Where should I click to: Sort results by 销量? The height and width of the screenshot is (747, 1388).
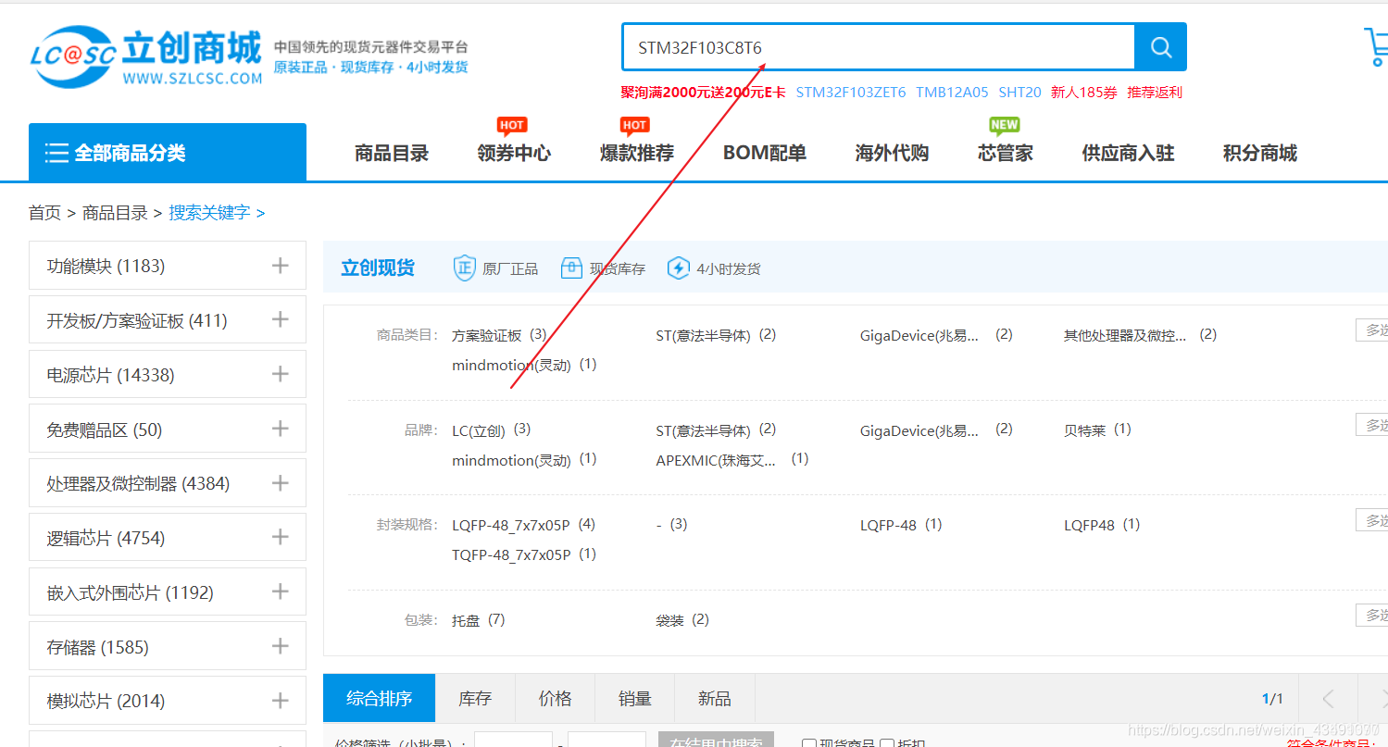point(635,699)
